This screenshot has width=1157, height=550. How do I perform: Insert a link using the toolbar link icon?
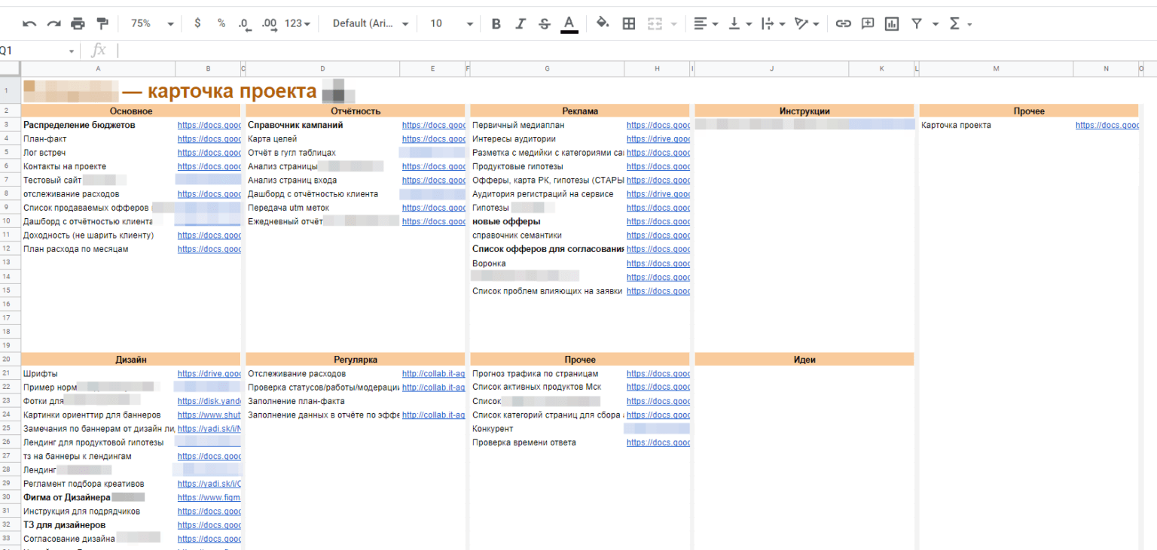tap(844, 23)
